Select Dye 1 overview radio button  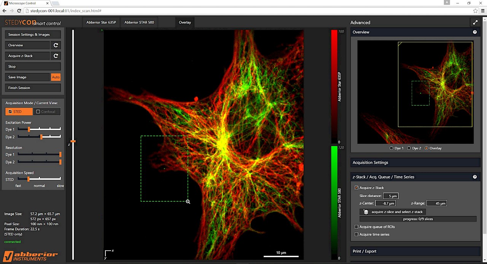coord(392,148)
